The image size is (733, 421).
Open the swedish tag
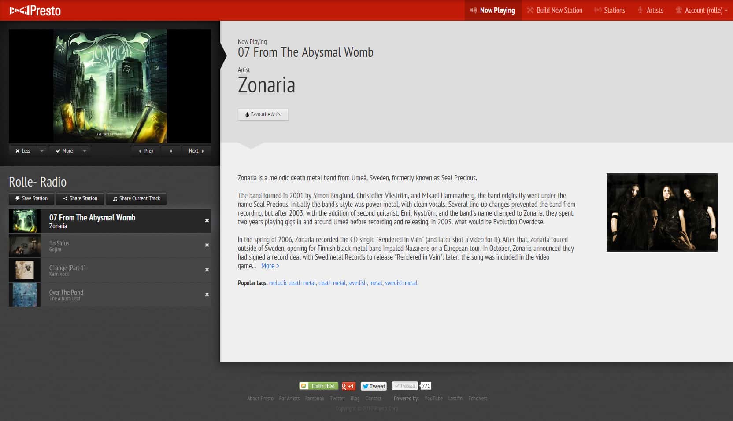point(358,283)
